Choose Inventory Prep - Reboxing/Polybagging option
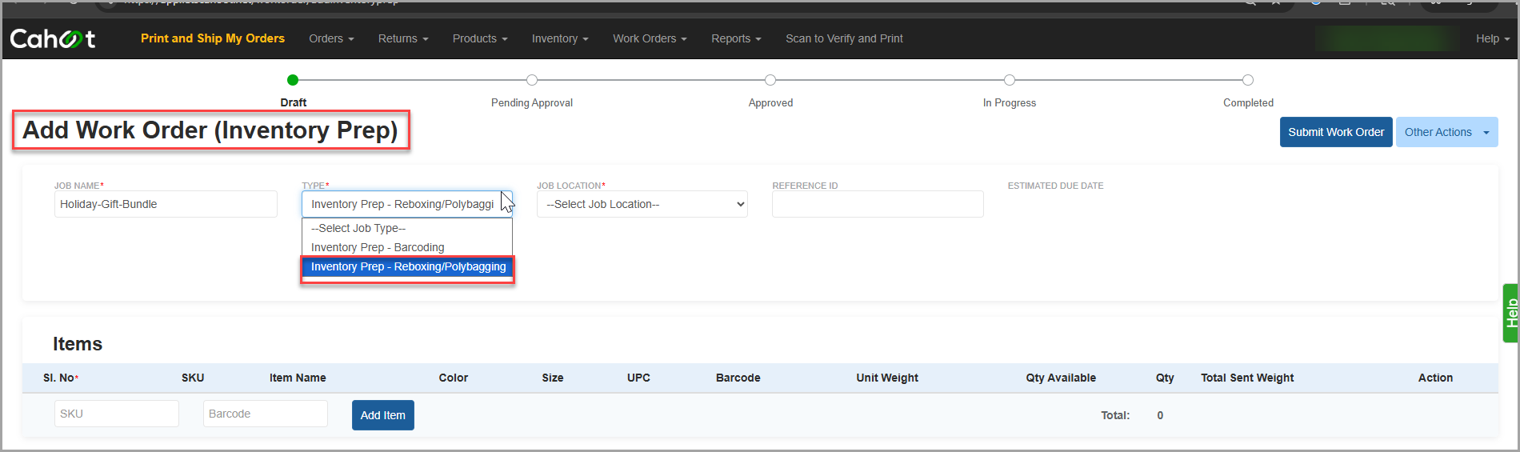1520x452 pixels. tap(407, 266)
